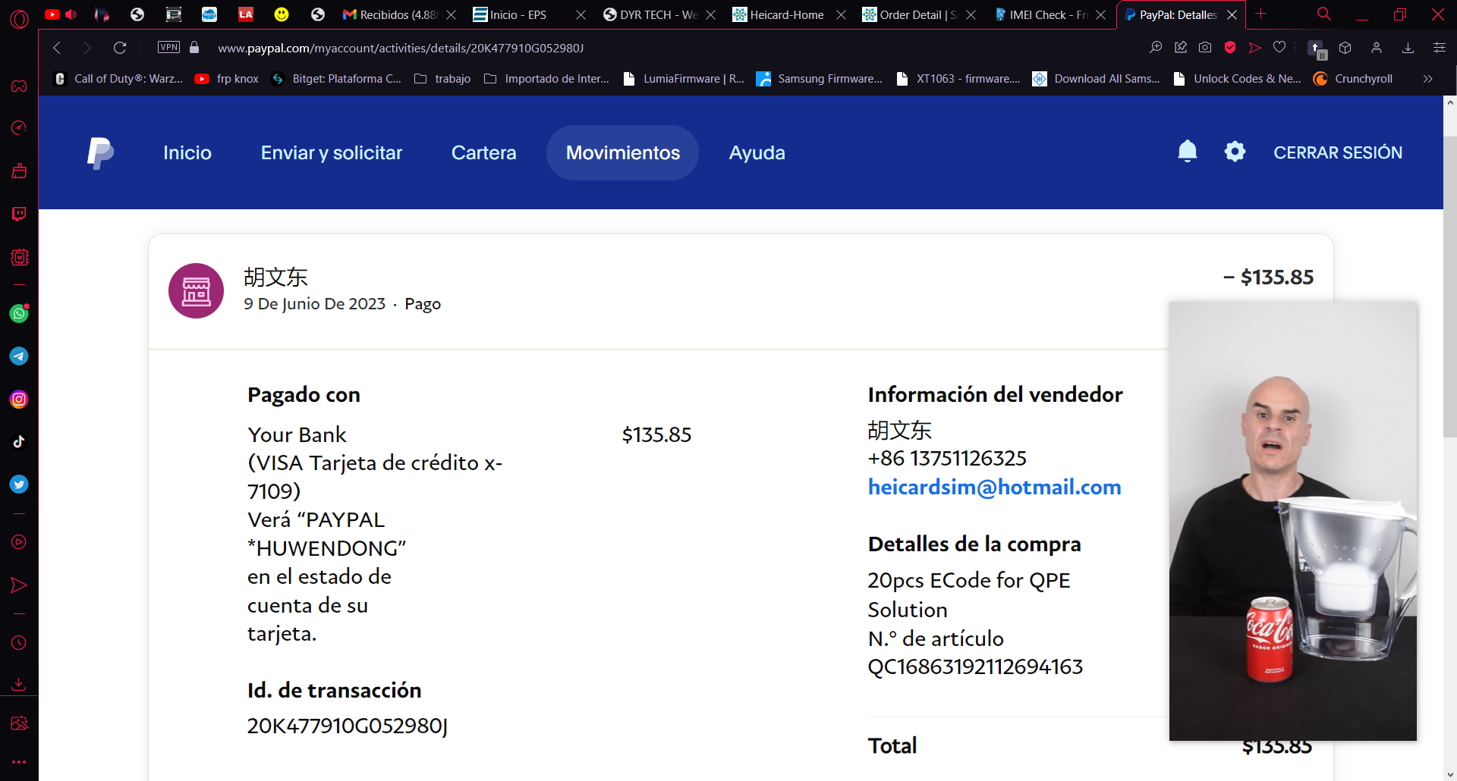Open Easy Setup sliders icon
The image size is (1457, 781).
tap(1440, 48)
